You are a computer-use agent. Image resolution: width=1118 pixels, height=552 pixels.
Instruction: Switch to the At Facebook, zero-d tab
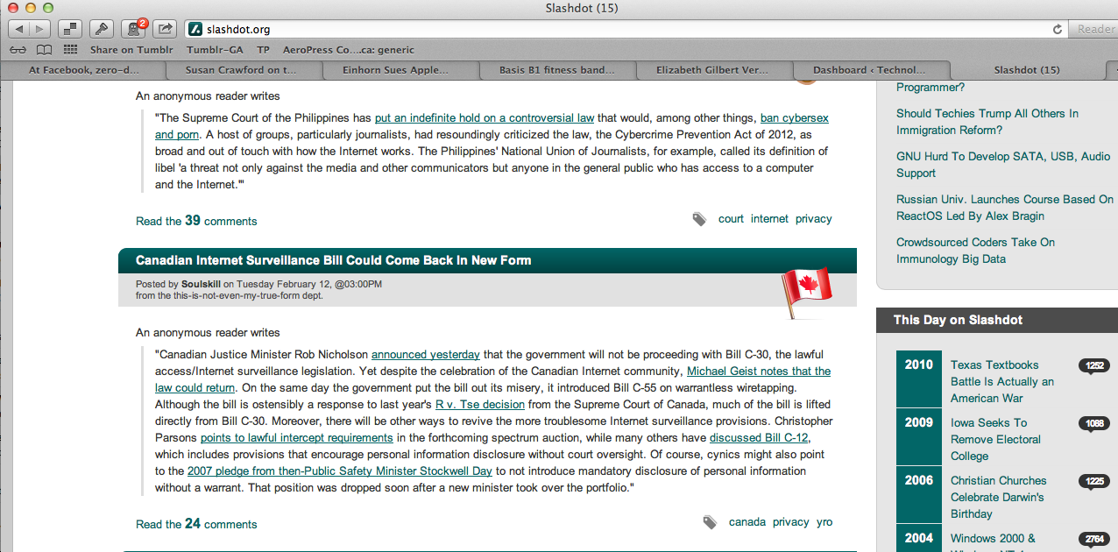(83, 70)
